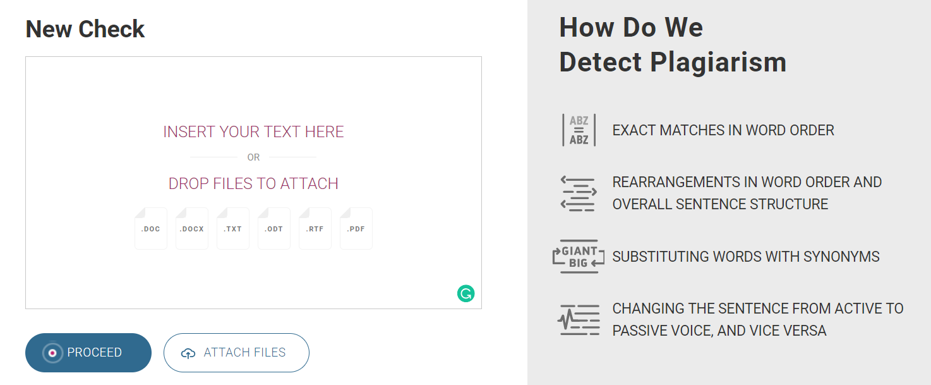Click the How Do We Detect Plagiarism heading
This screenshot has width=931, height=385.
673,44
